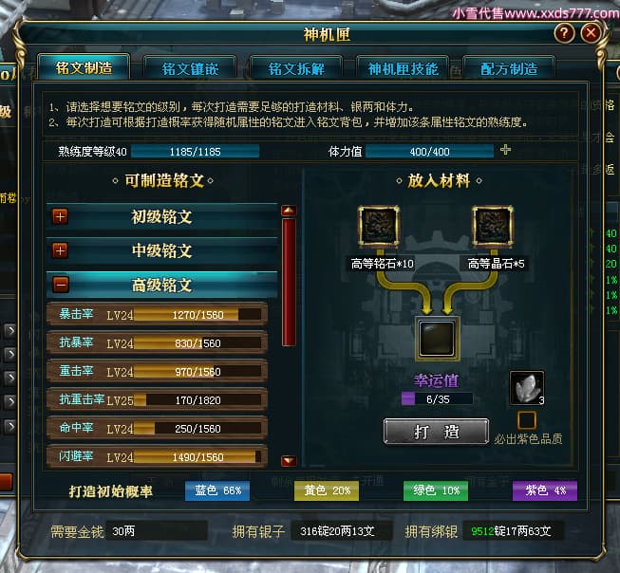Click the question mark help icon
620x573 pixels.
pos(563,33)
